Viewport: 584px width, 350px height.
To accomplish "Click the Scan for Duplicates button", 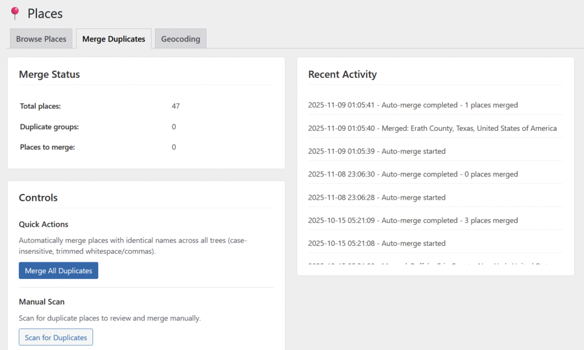I will tap(56, 337).
